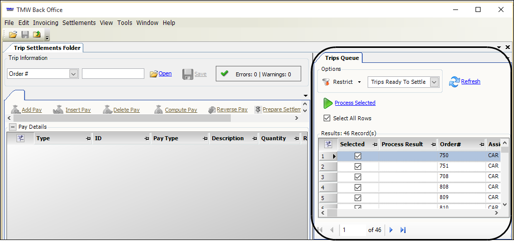This screenshot has height=241, width=514.
Task: Click the Add Pay link
Action: point(32,110)
